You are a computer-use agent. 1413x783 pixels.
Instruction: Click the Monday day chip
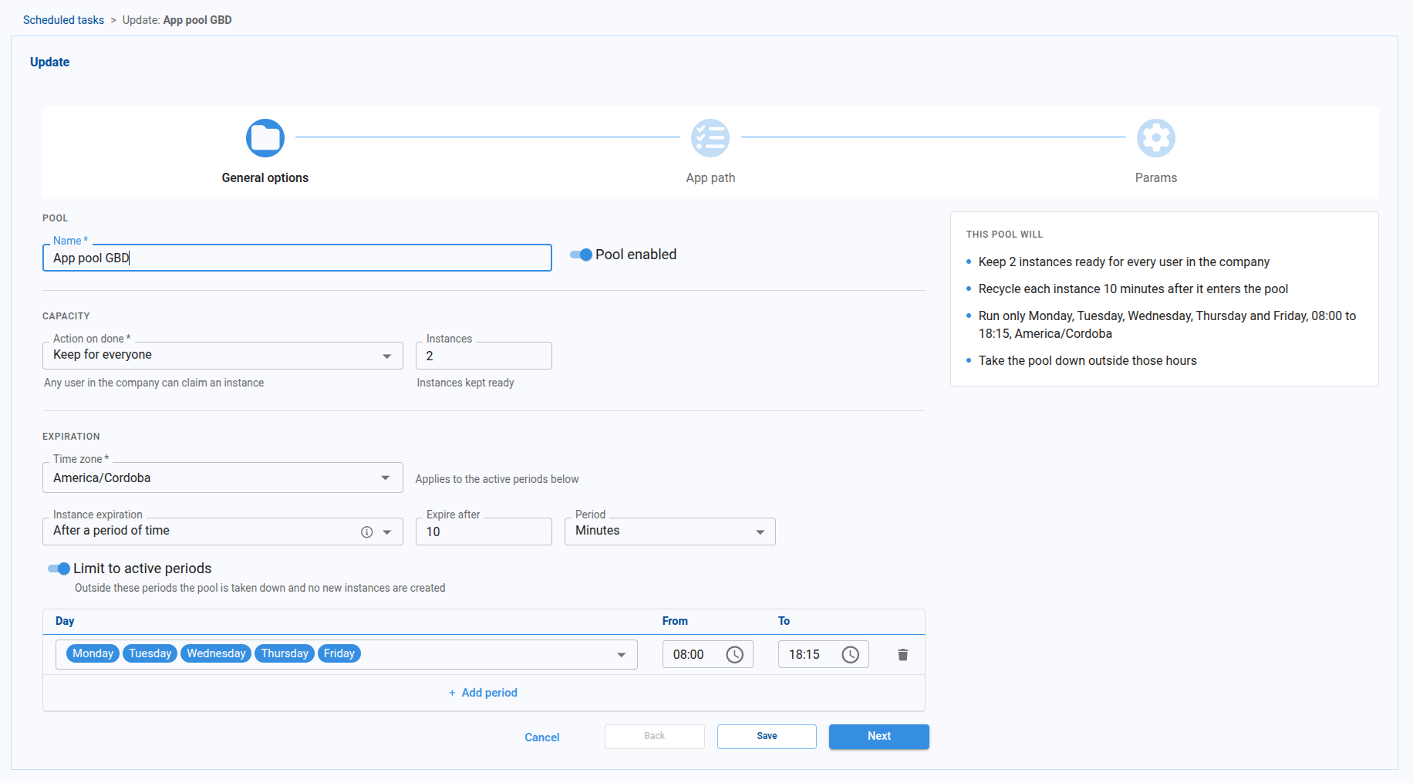[93, 653]
